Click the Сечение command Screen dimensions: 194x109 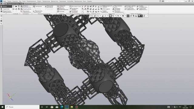pyautogui.click(x=61, y=12)
